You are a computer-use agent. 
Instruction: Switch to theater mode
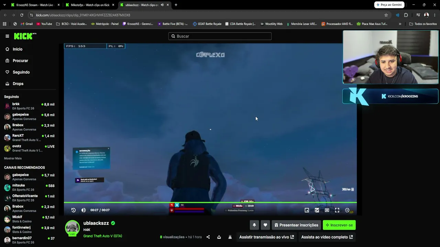(327, 210)
